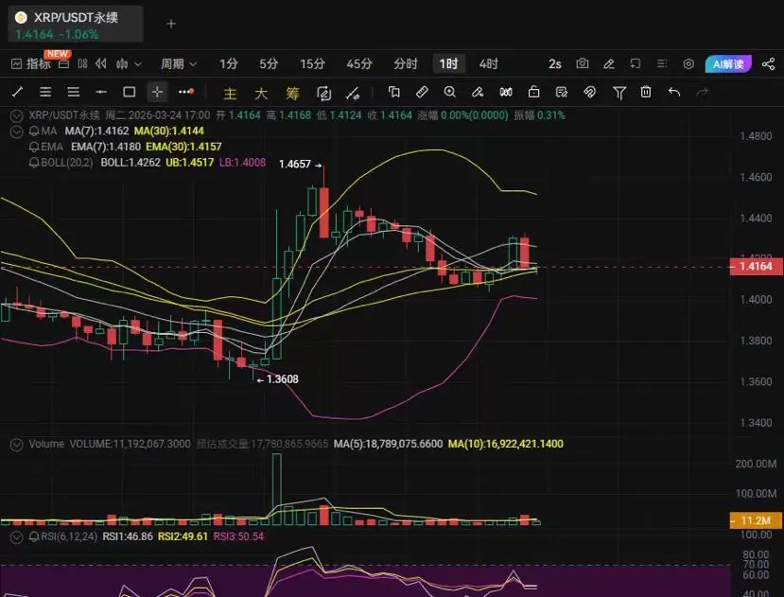Click the add-window icon near camera
Viewport: 784px width, 597px height.
coord(635,63)
